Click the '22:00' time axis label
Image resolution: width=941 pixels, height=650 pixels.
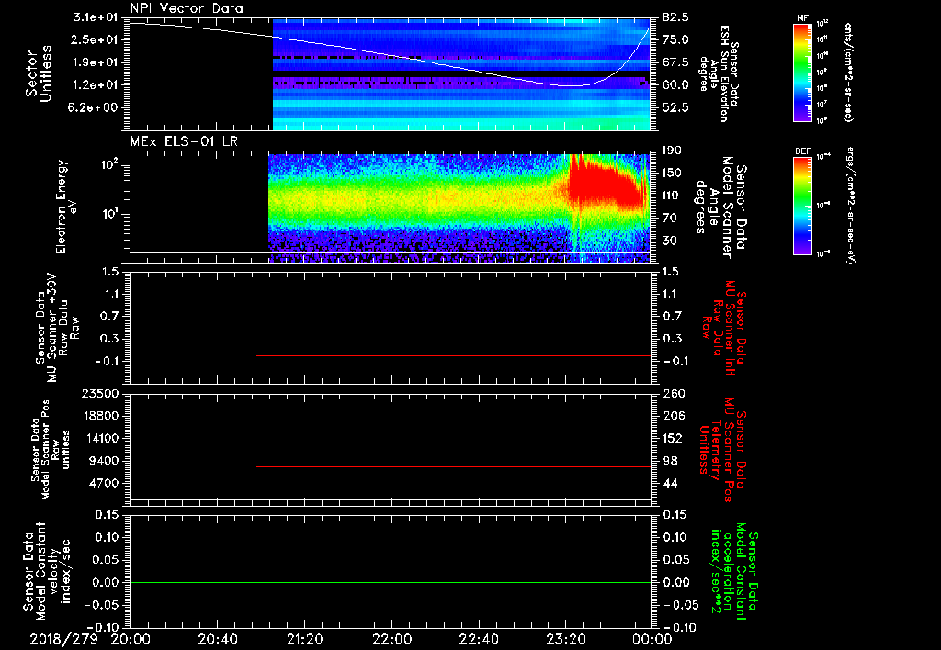coord(391,639)
